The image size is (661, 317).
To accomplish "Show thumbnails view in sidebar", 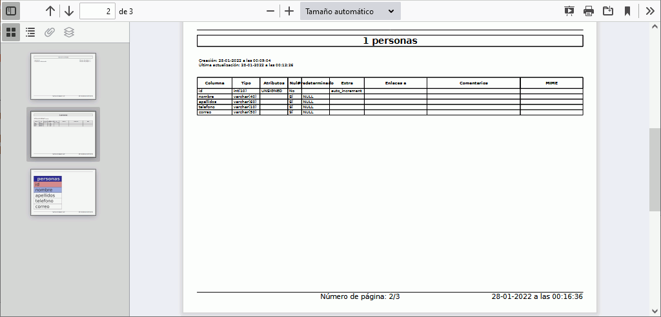I will point(11,32).
